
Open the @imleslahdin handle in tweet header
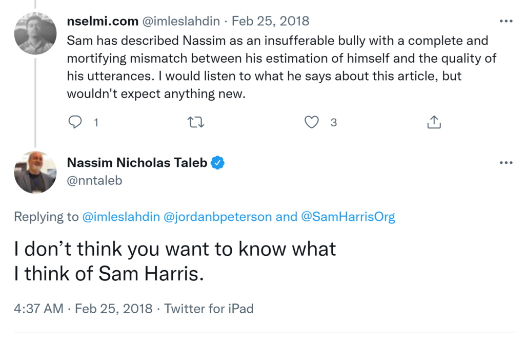click(181, 22)
